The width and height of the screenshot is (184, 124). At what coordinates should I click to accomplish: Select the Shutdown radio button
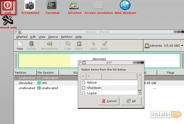click(83, 88)
